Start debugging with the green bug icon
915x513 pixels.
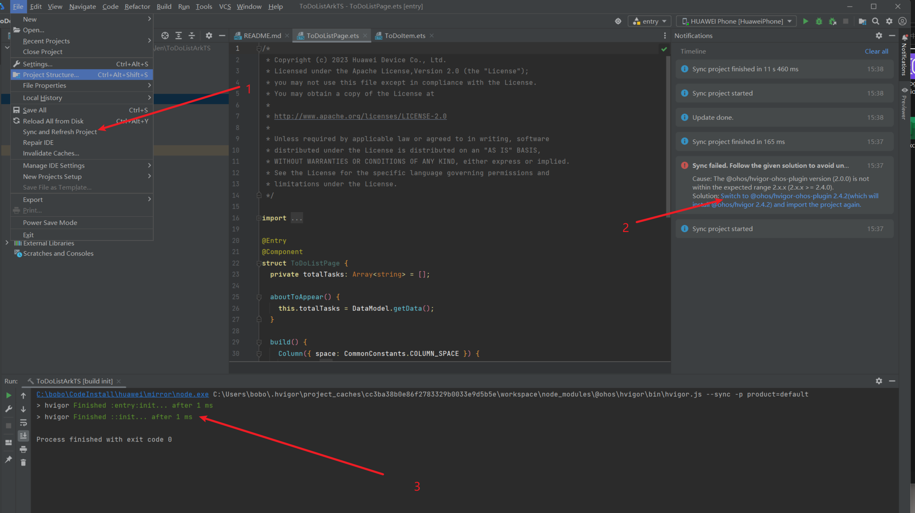(819, 21)
